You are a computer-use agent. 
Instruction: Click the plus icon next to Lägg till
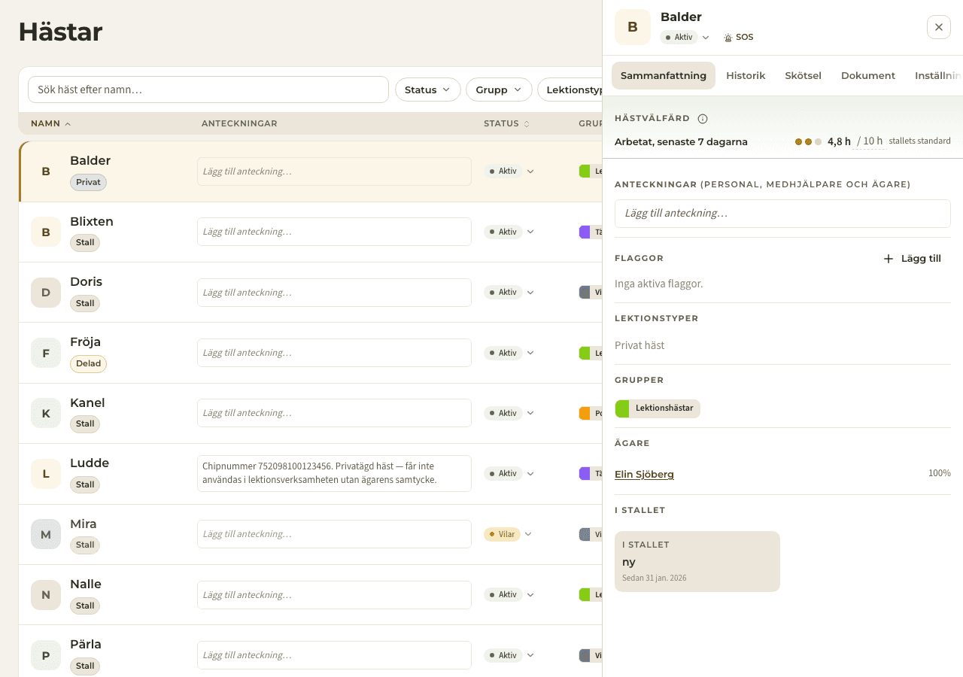[x=888, y=259]
